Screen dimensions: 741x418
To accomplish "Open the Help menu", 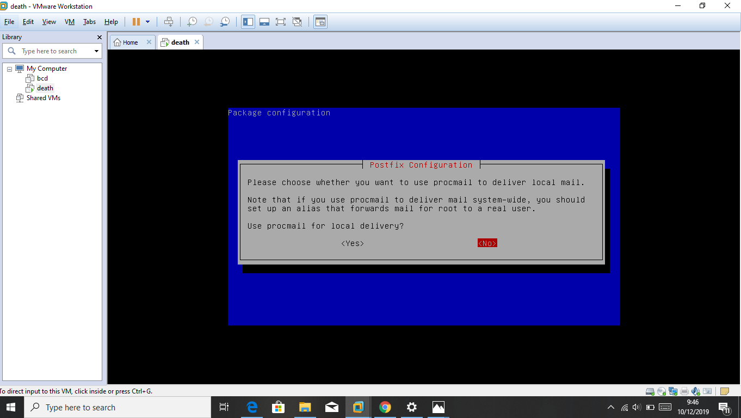I will [111, 22].
